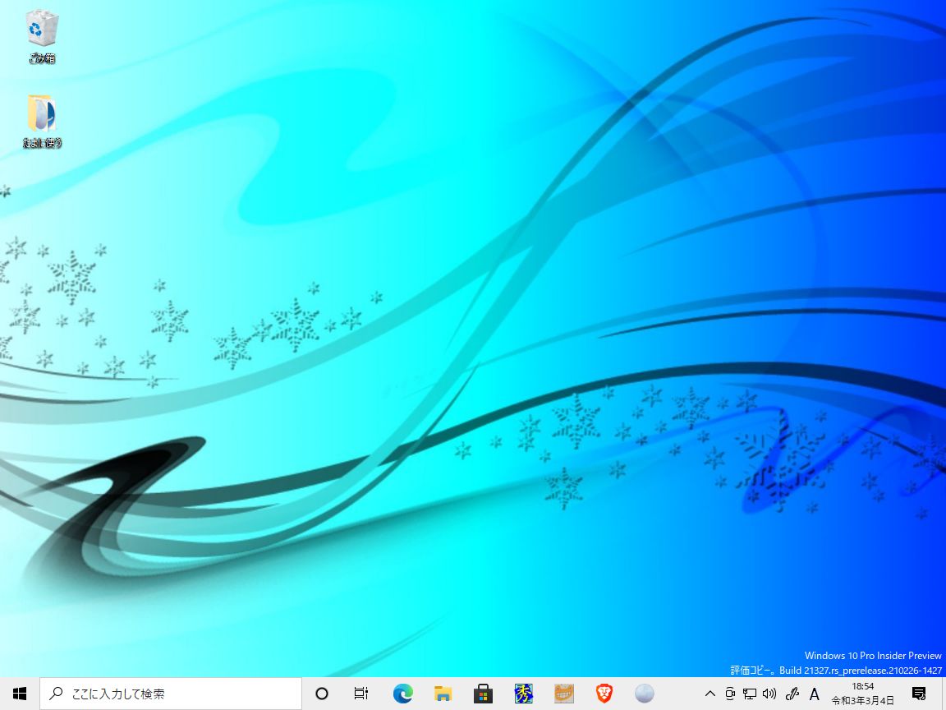The width and height of the screenshot is (946, 710).
Task: Toggle the IME input mode via the A indicator
Action: pyautogui.click(x=815, y=694)
